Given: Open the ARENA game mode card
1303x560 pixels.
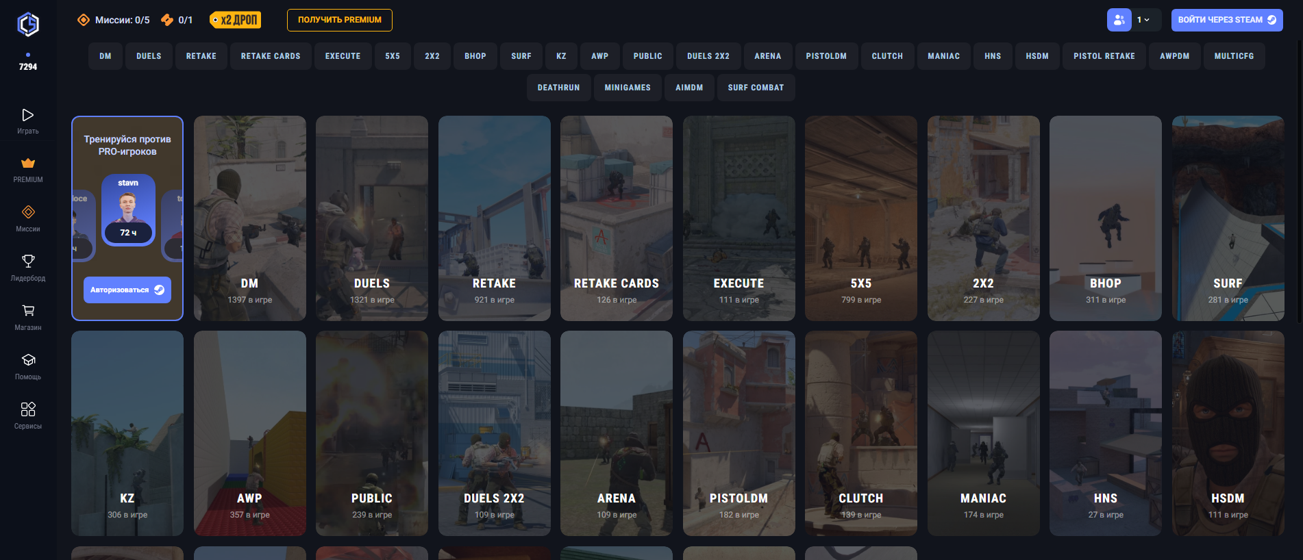Looking at the screenshot, I should pyautogui.click(x=617, y=433).
